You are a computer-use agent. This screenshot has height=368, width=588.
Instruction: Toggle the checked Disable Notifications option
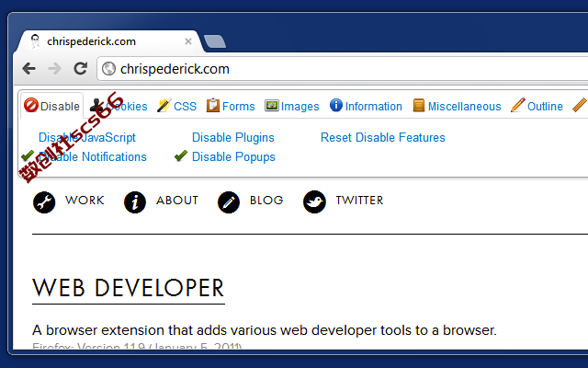(x=92, y=157)
